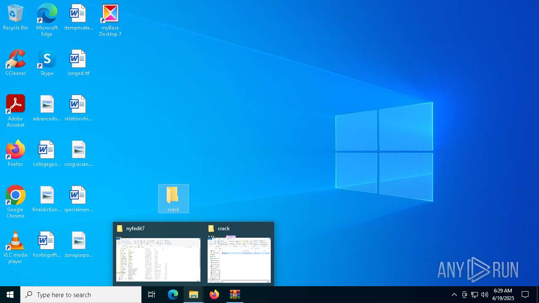
Task: Open the Action Center notifications
Action: 525,295
